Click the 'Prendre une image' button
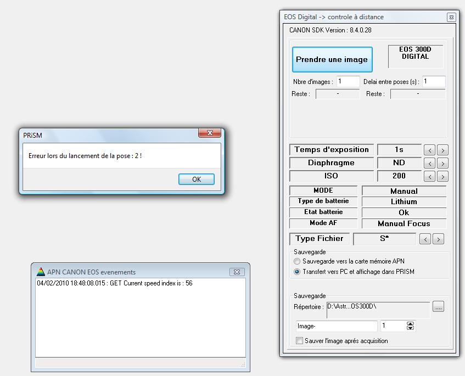 [x=331, y=59]
